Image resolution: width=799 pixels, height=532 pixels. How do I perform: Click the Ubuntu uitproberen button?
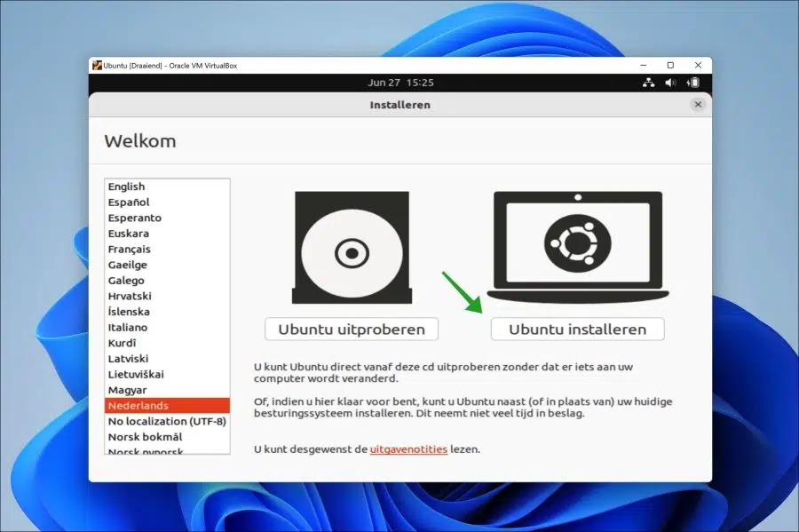click(352, 330)
